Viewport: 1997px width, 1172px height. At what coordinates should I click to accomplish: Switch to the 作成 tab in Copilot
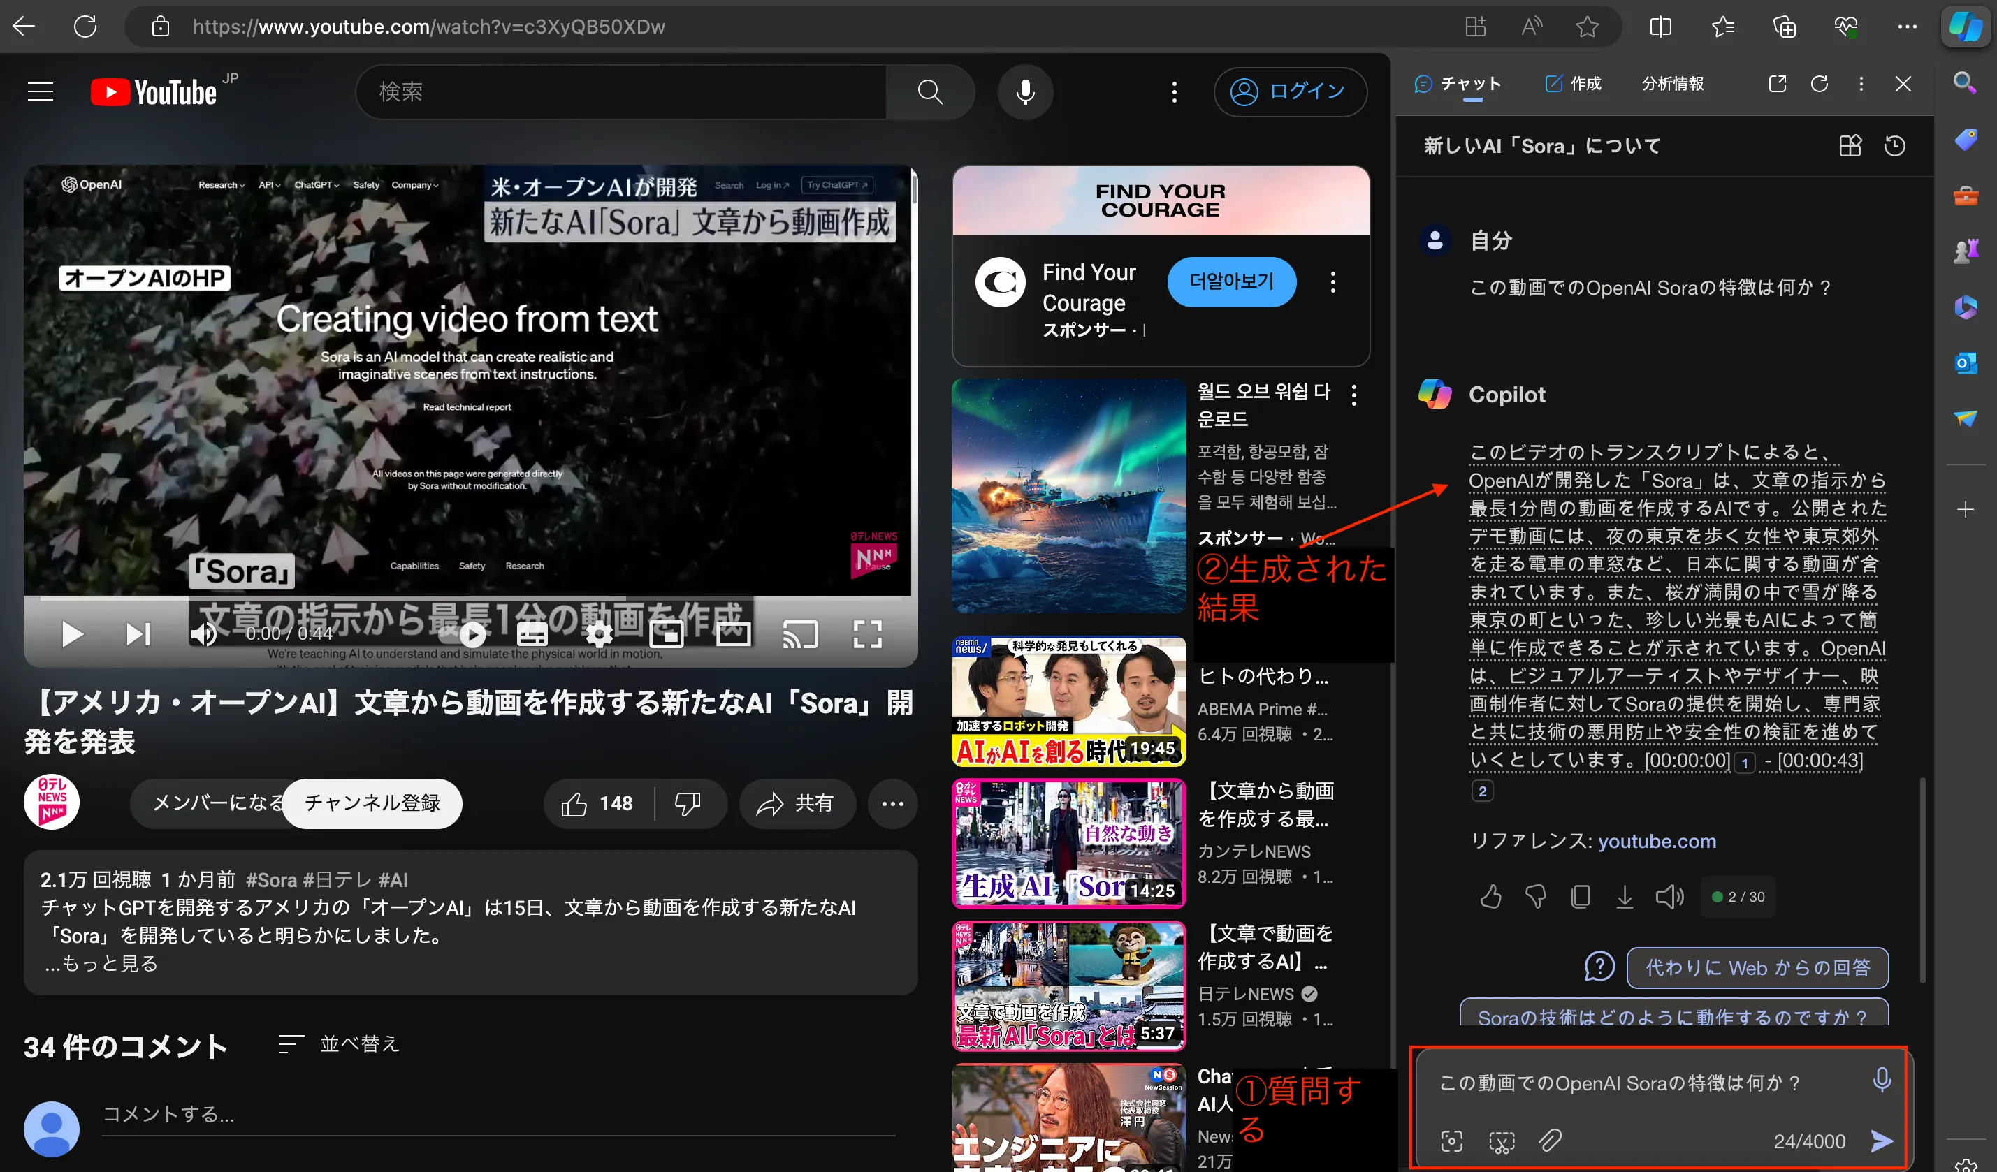[1573, 83]
